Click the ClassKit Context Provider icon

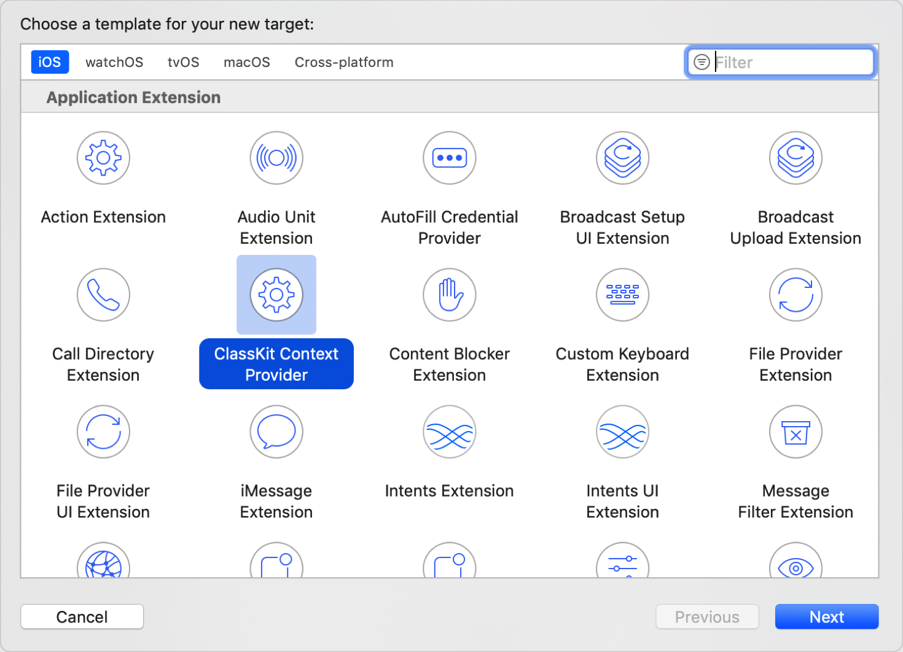tap(276, 295)
